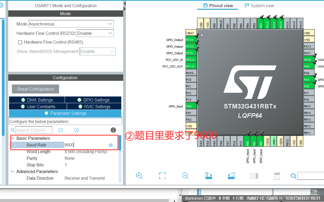Zoom out of the pinout view
The image size is (324, 202).
tap(185, 176)
